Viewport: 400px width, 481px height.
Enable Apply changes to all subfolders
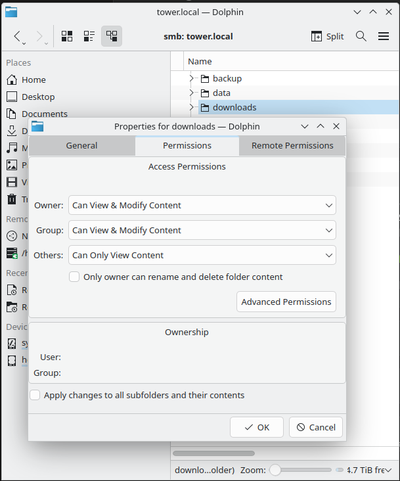(35, 395)
